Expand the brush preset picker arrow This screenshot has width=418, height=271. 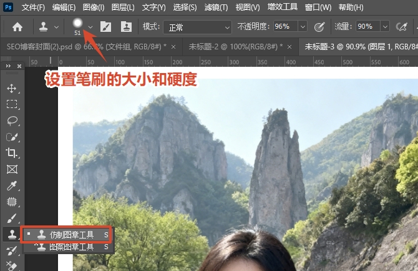(x=90, y=27)
